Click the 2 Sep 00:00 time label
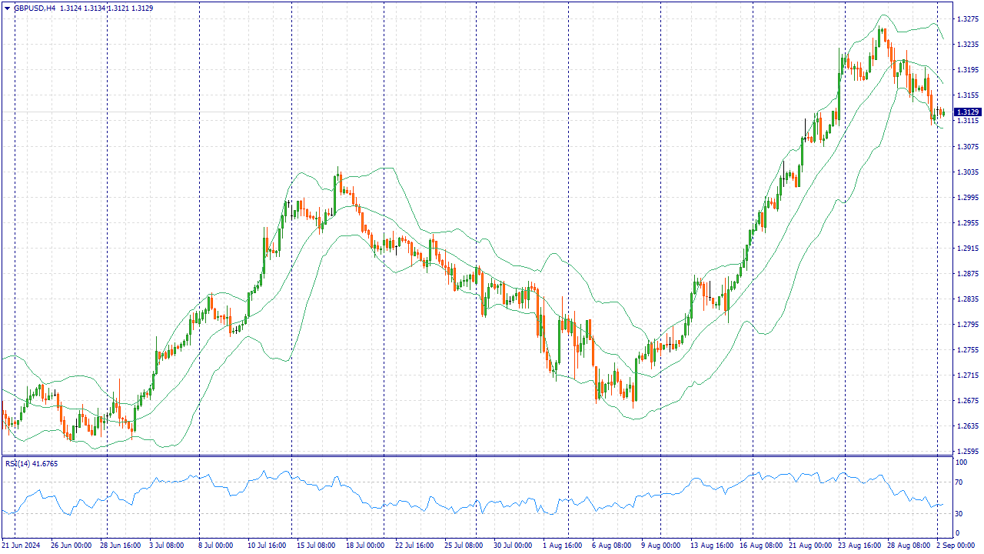The height and width of the screenshot is (554, 984). click(957, 546)
